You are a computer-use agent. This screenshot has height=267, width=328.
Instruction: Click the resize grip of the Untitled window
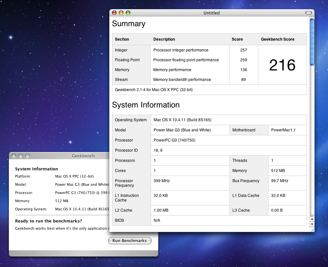point(312,230)
